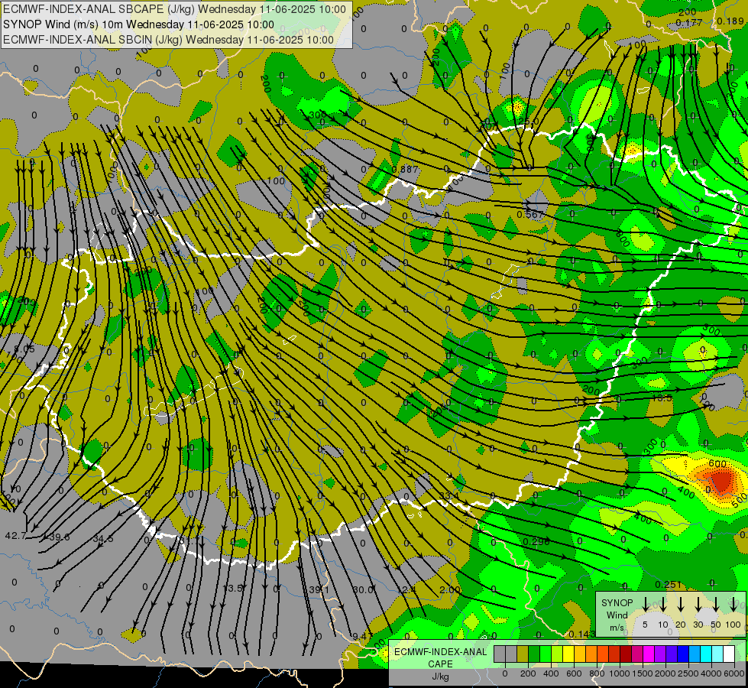The height and width of the screenshot is (688, 748).
Task: Choose the white CAPE legend swatch
Action: 728,654
